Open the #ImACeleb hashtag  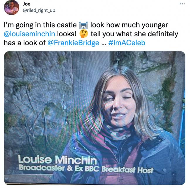click(127, 43)
